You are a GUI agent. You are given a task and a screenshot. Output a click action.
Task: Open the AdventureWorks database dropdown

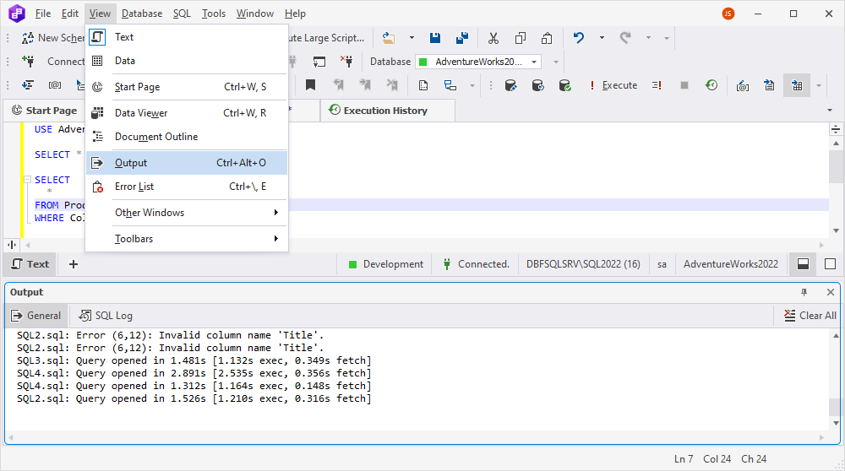point(534,62)
